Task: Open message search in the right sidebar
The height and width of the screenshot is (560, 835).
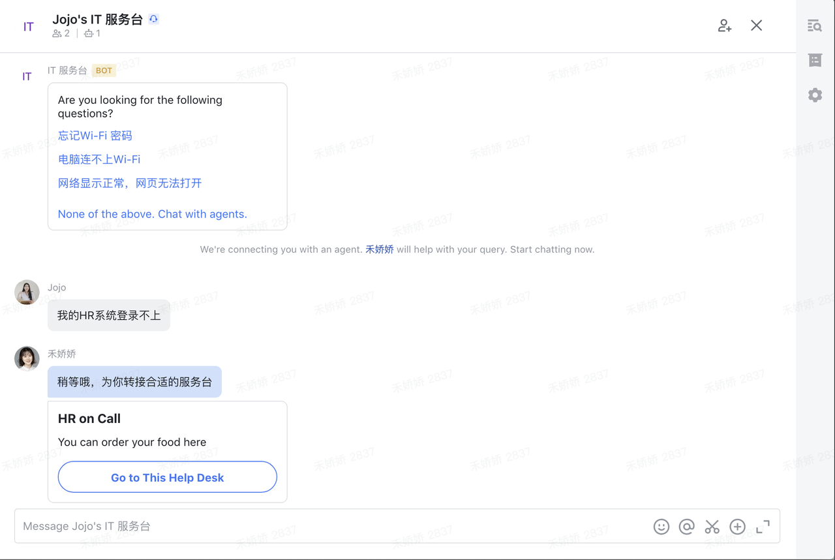Action: pos(814,25)
